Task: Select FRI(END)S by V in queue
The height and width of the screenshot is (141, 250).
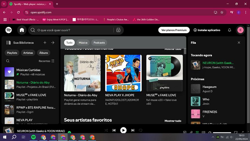Action: pyautogui.click(x=216, y=114)
